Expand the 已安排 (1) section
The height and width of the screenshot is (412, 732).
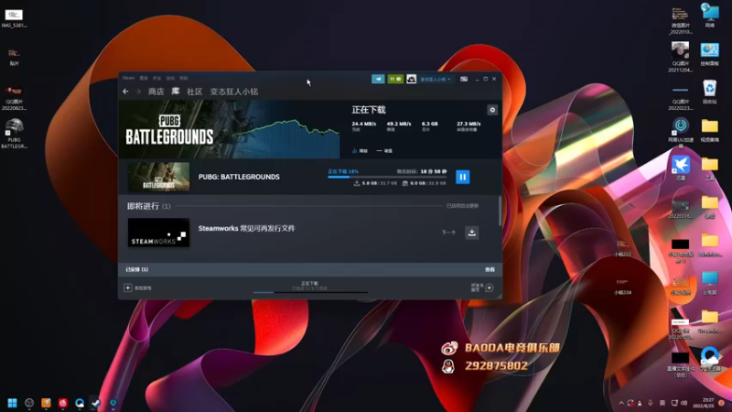(x=136, y=269)
